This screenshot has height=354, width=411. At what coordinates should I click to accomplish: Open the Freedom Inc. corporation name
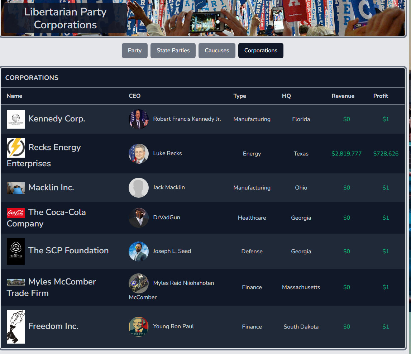tap(53, 326)
